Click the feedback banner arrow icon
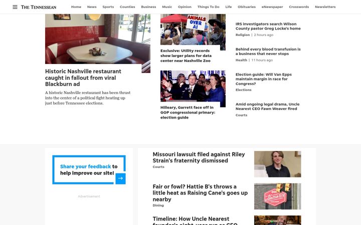Screen dimensions: 361x225 tap(120, 178)
